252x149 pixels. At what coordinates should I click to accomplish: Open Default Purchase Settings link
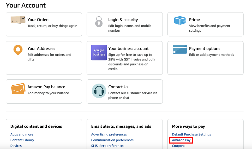pos(191,134)
